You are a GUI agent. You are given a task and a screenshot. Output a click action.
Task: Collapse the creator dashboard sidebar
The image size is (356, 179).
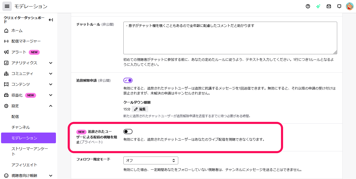(x=51, y=20)
